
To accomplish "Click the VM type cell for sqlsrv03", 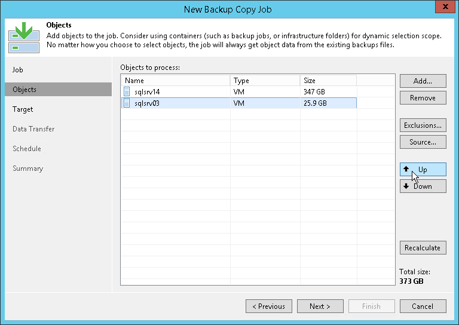I will point(239,103).
